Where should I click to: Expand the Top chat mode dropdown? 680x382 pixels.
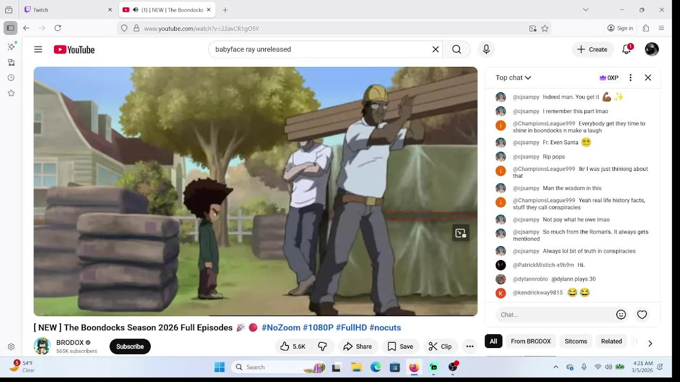tap(513, 77)
